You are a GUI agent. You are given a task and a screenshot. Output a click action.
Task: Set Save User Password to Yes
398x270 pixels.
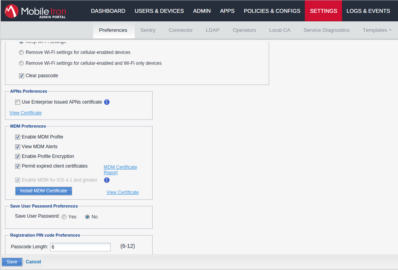pos(64,216)
